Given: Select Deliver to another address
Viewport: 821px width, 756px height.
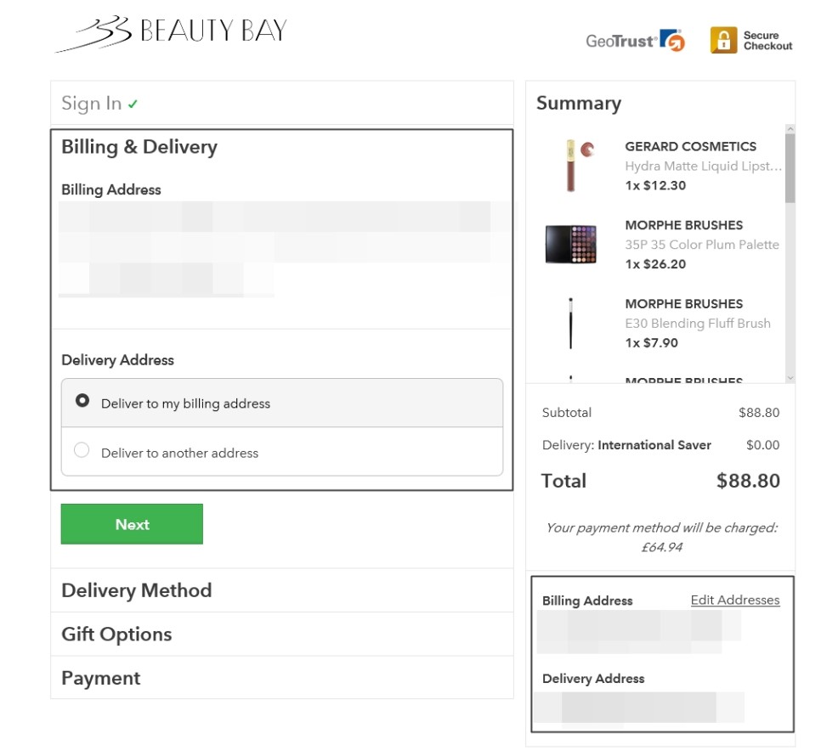Looking at the screenshot, I should 282,452.
